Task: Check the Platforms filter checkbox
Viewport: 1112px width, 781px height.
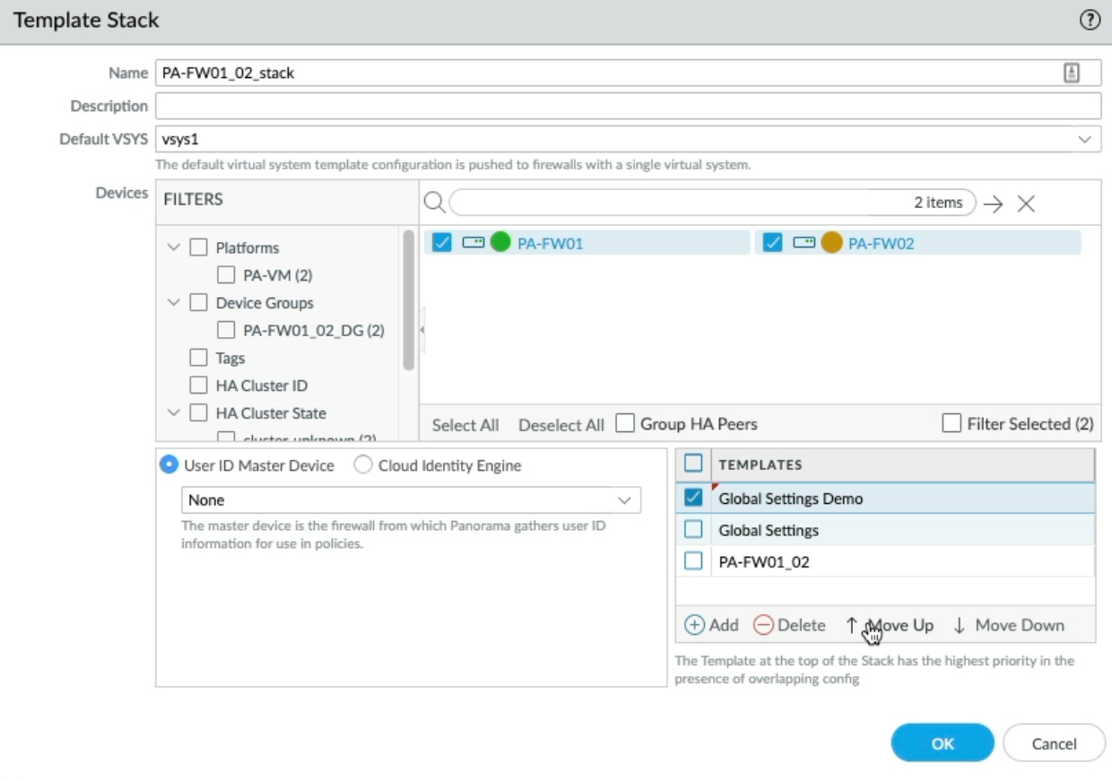Action: click(x=198, y=247)
